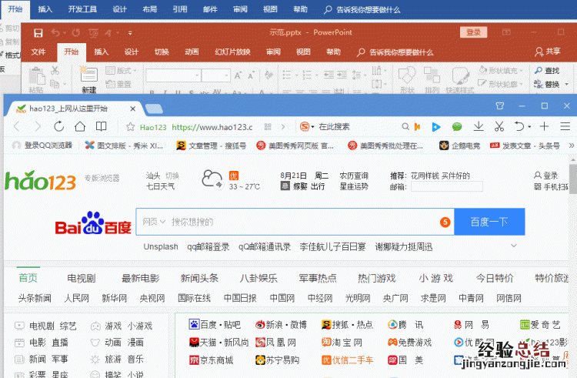Open the 淘宝网 link
This screenshot has height=378, width=577.
click(342, 343)
